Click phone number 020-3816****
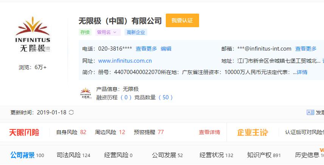The image size is (324, 165). click(x=115, y=49)
